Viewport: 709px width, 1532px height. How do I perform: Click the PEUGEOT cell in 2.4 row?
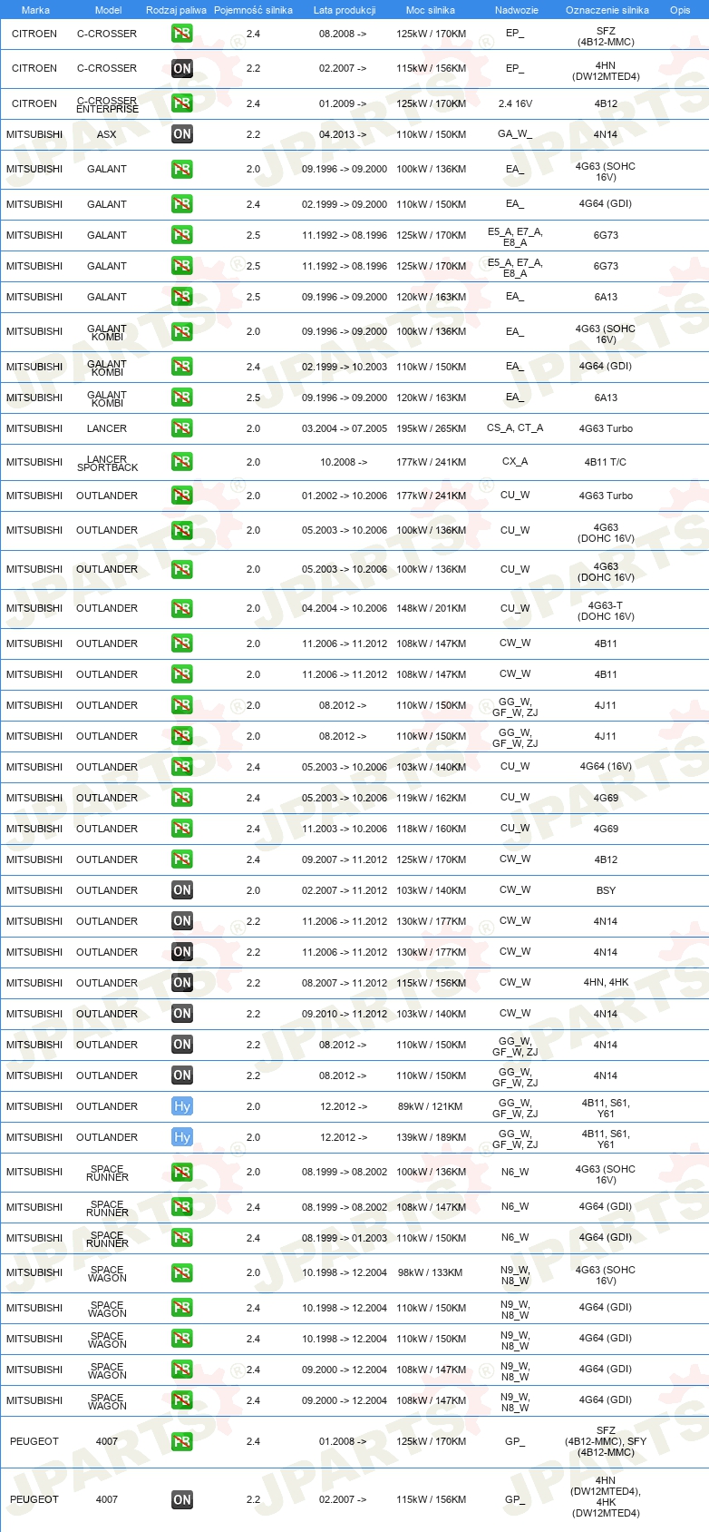(x=34, y=1441)
